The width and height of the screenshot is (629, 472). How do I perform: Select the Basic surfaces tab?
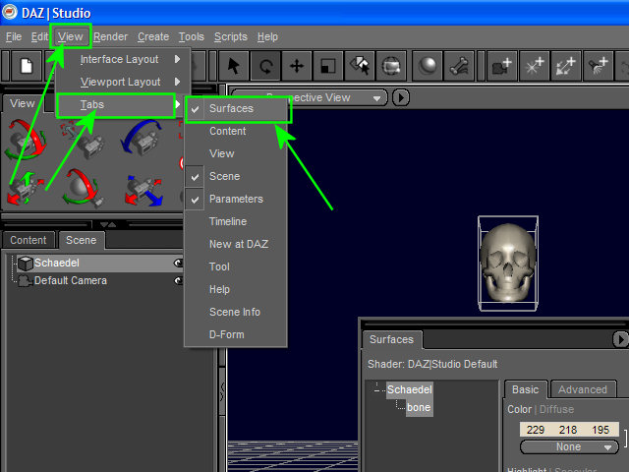[526, 389]
